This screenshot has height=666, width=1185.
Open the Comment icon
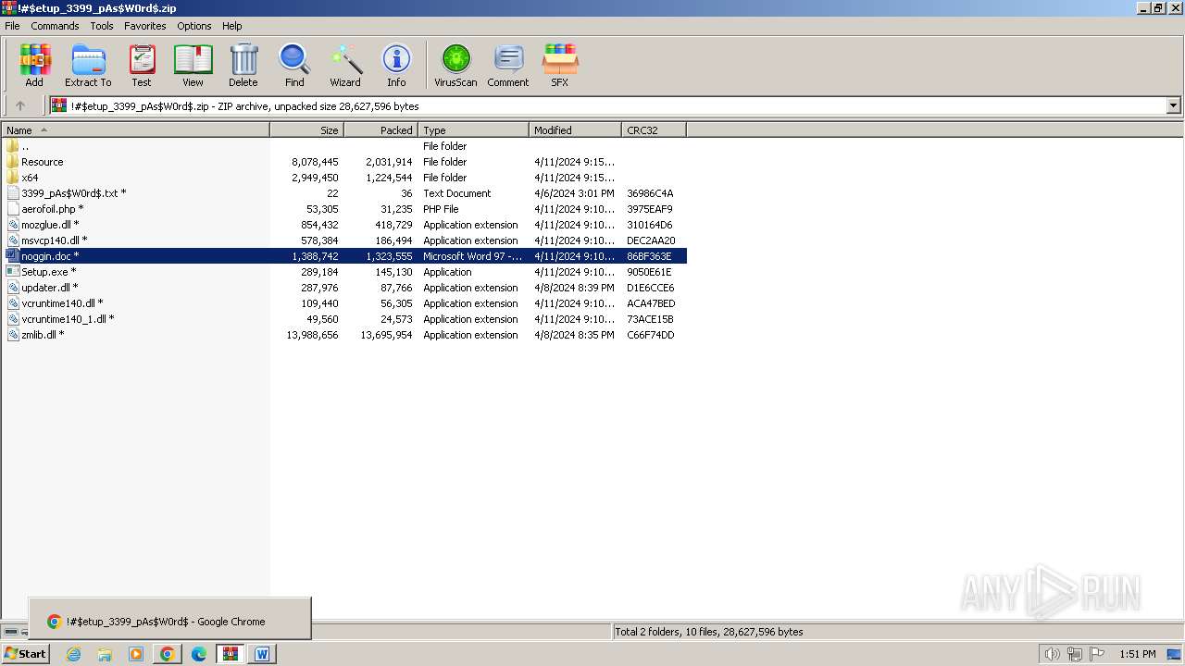pos(508,65)
